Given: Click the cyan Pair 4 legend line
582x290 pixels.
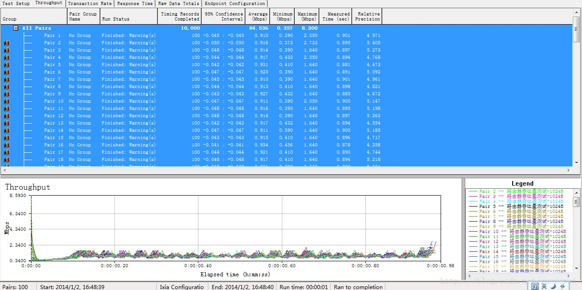Looking at the screenshot, I should tap(473, 202).
